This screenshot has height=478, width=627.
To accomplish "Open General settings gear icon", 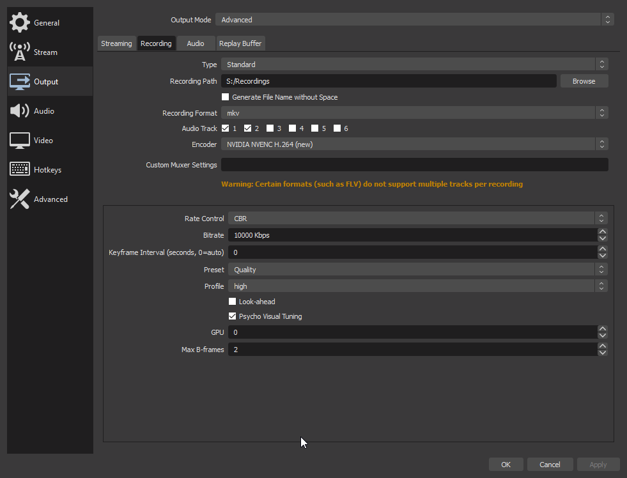I will coord(20,22).
